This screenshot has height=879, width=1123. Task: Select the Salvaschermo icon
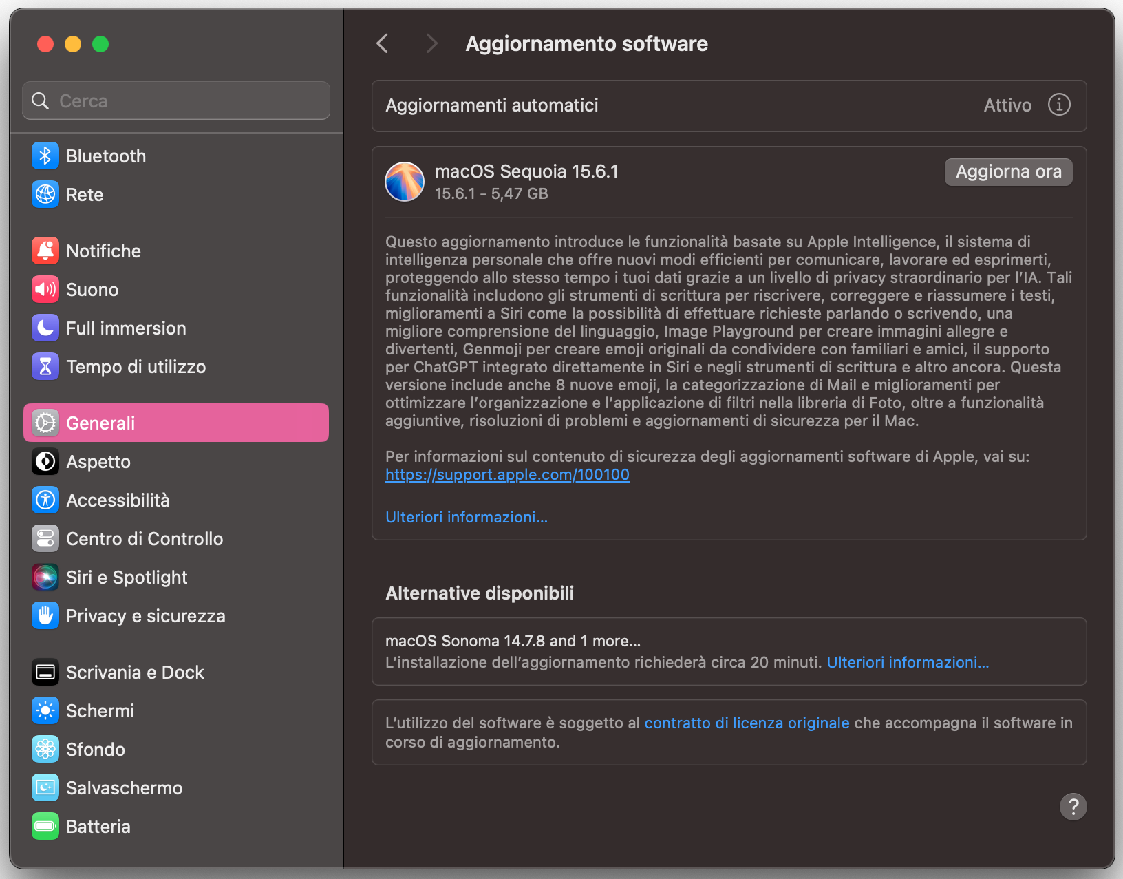coord(44,787)
